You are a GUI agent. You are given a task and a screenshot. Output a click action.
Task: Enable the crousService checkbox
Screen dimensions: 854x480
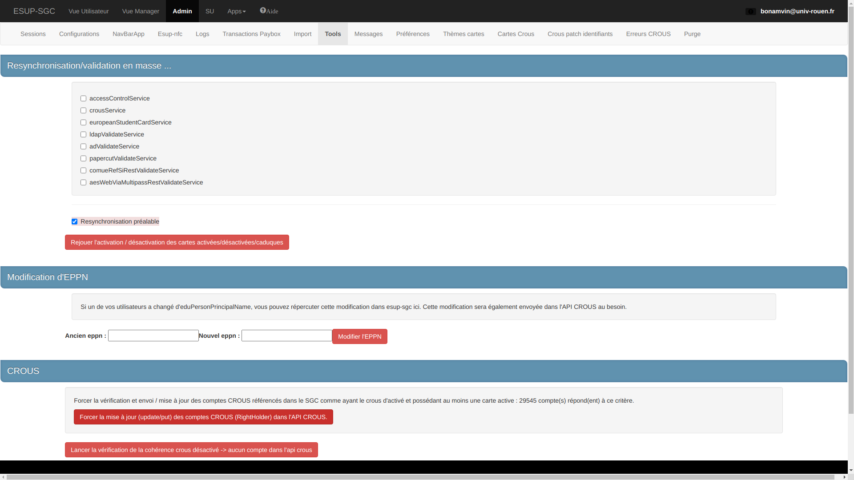83,111
